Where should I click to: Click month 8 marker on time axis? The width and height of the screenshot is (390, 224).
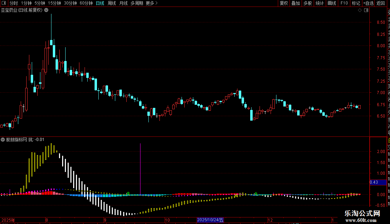coord(47,220)
